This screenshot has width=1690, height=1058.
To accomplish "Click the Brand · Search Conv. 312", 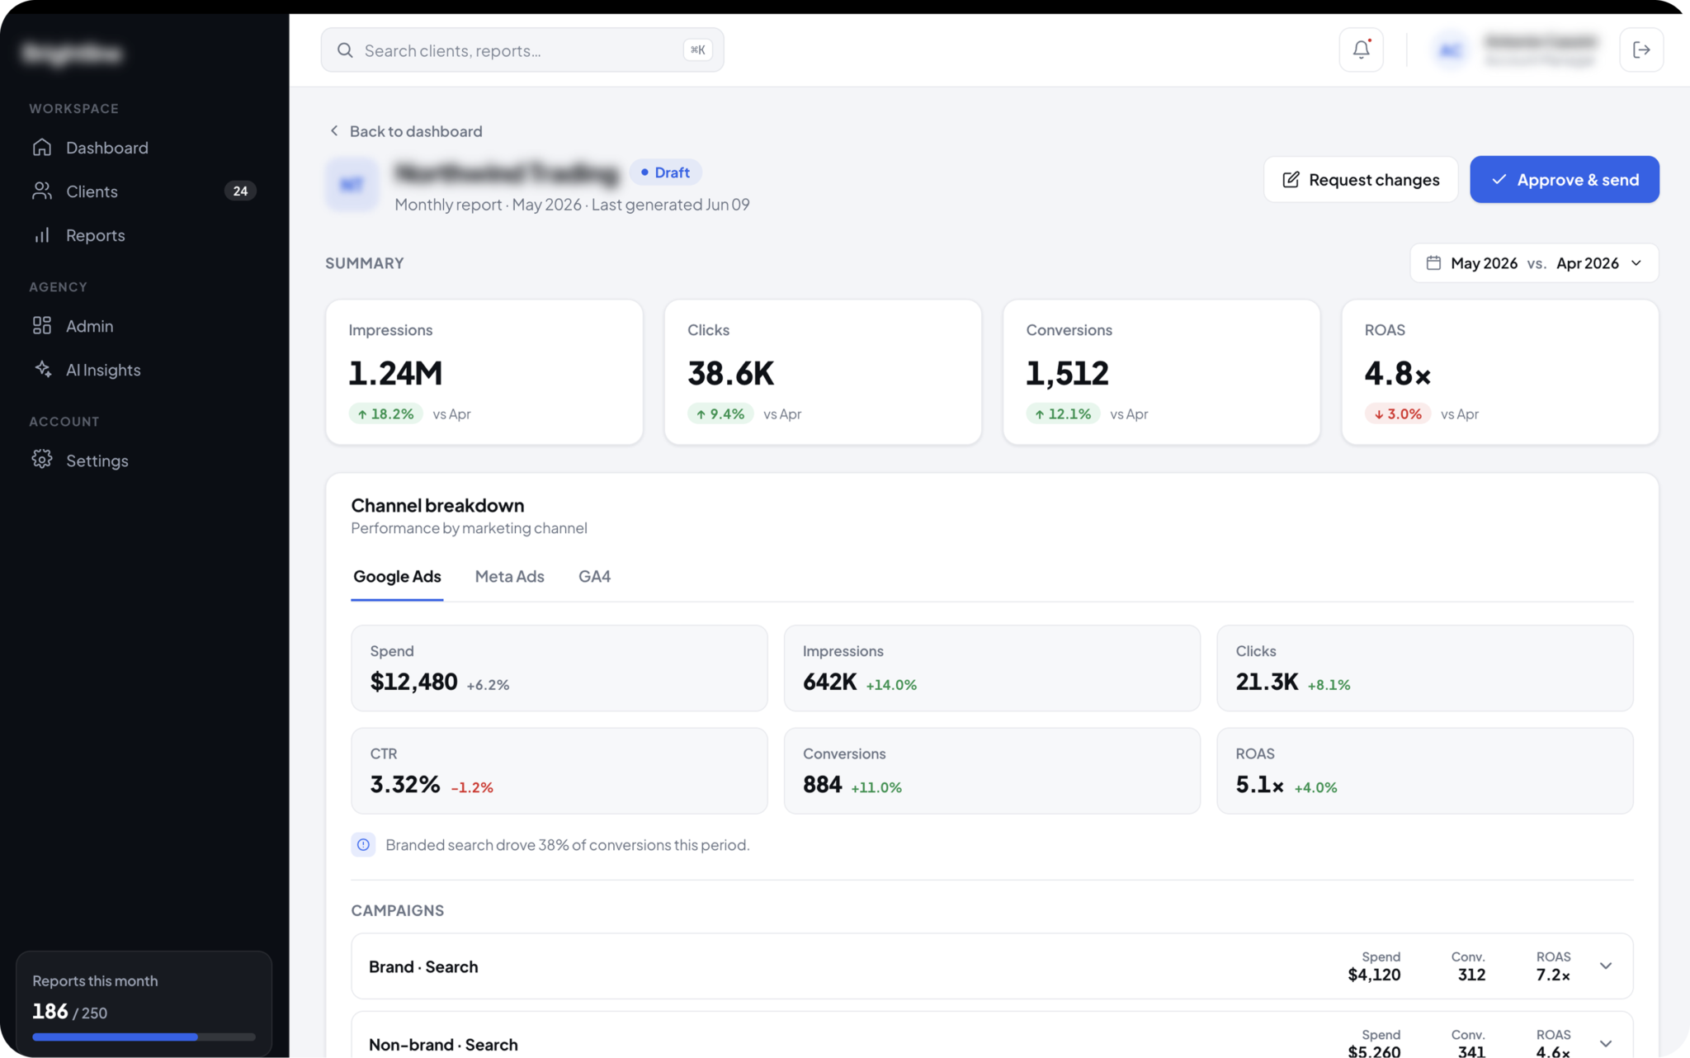I will tap(1471, 975).
